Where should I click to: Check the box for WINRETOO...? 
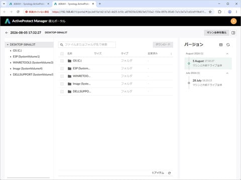(62, 76)
